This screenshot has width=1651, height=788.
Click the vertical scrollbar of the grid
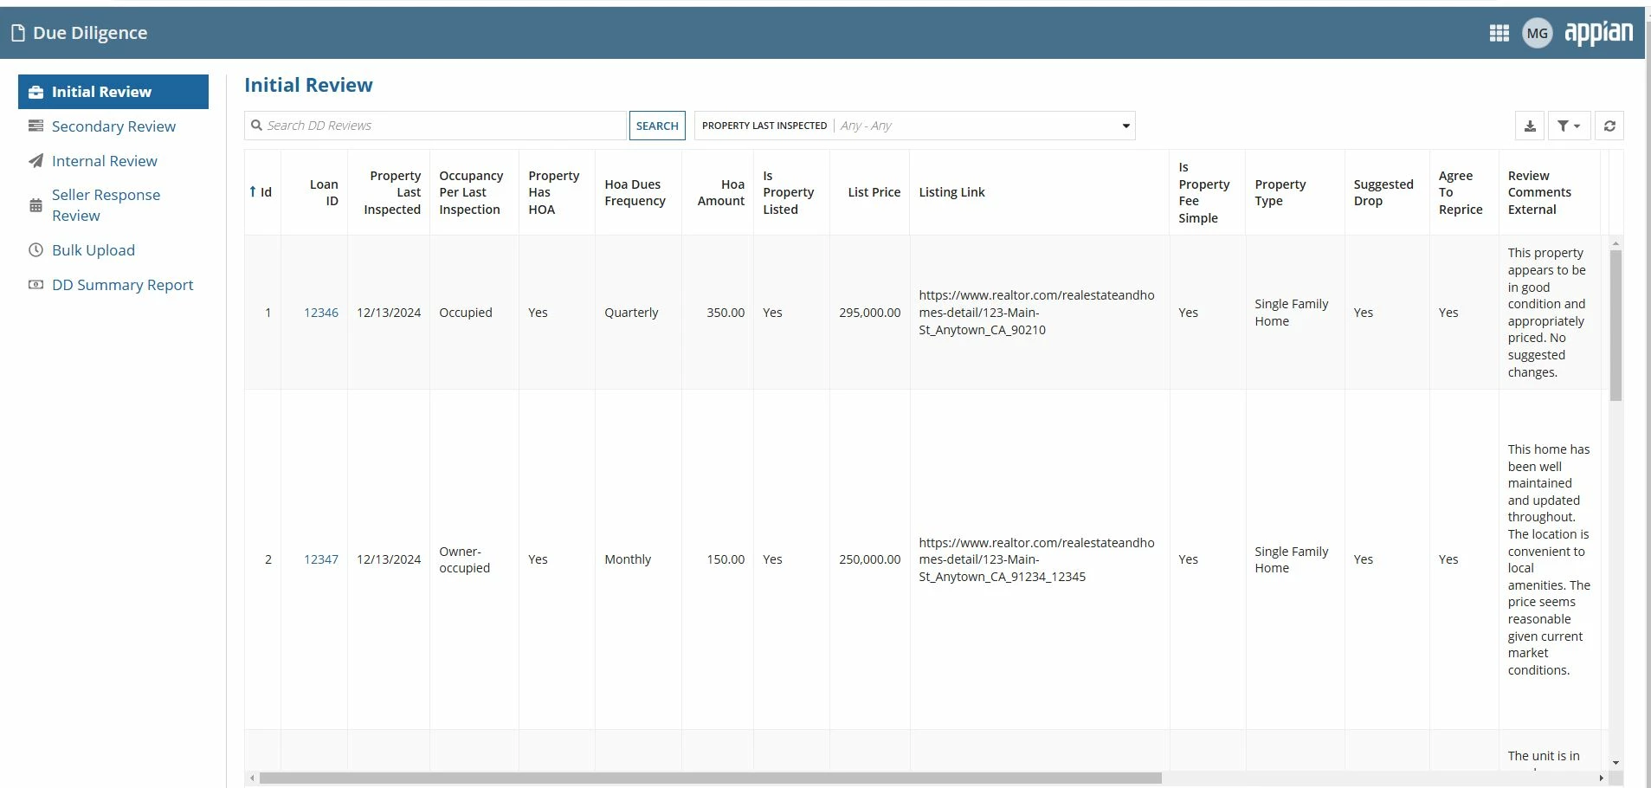pos(1616,325)
